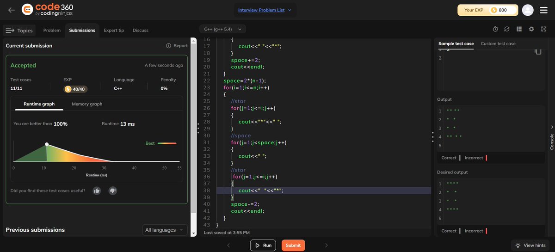555x252 pixels.
Task: Click the runtime graph data point marker
Action: coord(47,145)
